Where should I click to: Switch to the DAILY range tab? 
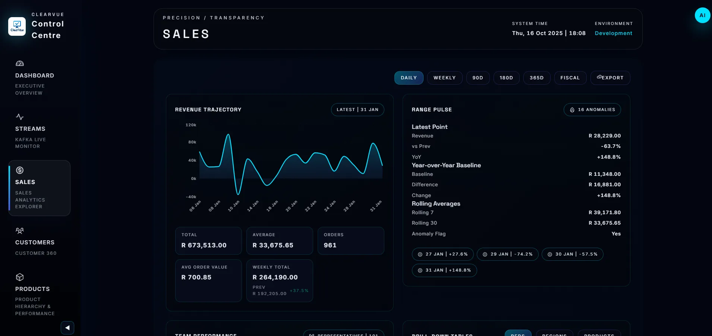(409, 78)
